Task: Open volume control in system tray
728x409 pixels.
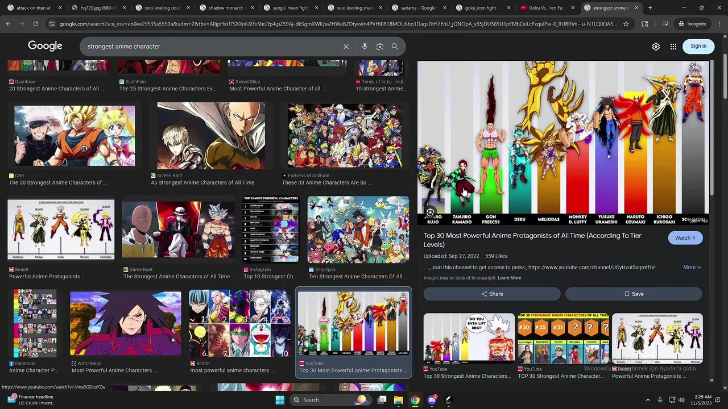Action: click(681, 400)
